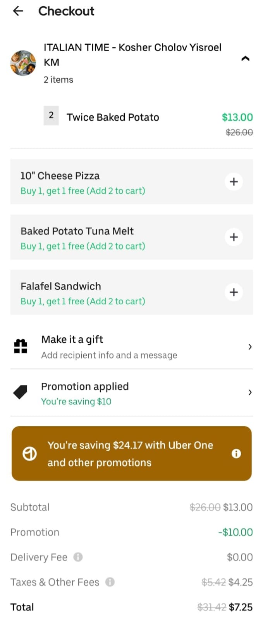This screenshot has width=263, height=621.
Task: Show Taxes & Other Fees info
Action: coord(110,582)
